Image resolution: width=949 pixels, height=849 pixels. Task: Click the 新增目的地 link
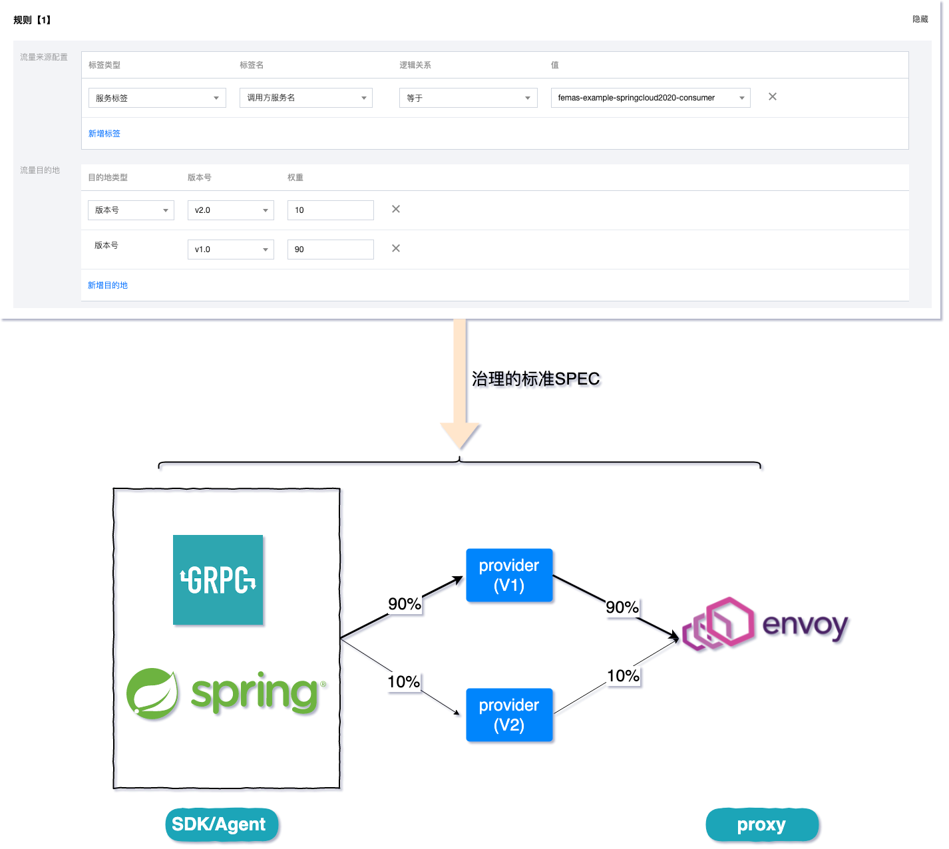(108, 285)
